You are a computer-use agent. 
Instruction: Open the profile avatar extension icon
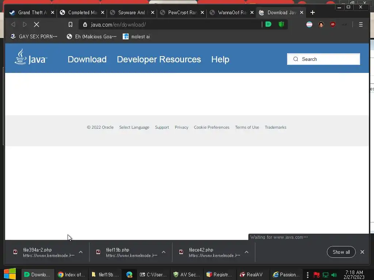(321, 24)
